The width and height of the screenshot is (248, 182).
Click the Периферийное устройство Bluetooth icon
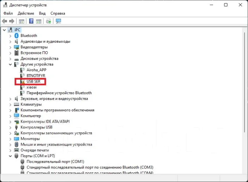pos(22,93)
